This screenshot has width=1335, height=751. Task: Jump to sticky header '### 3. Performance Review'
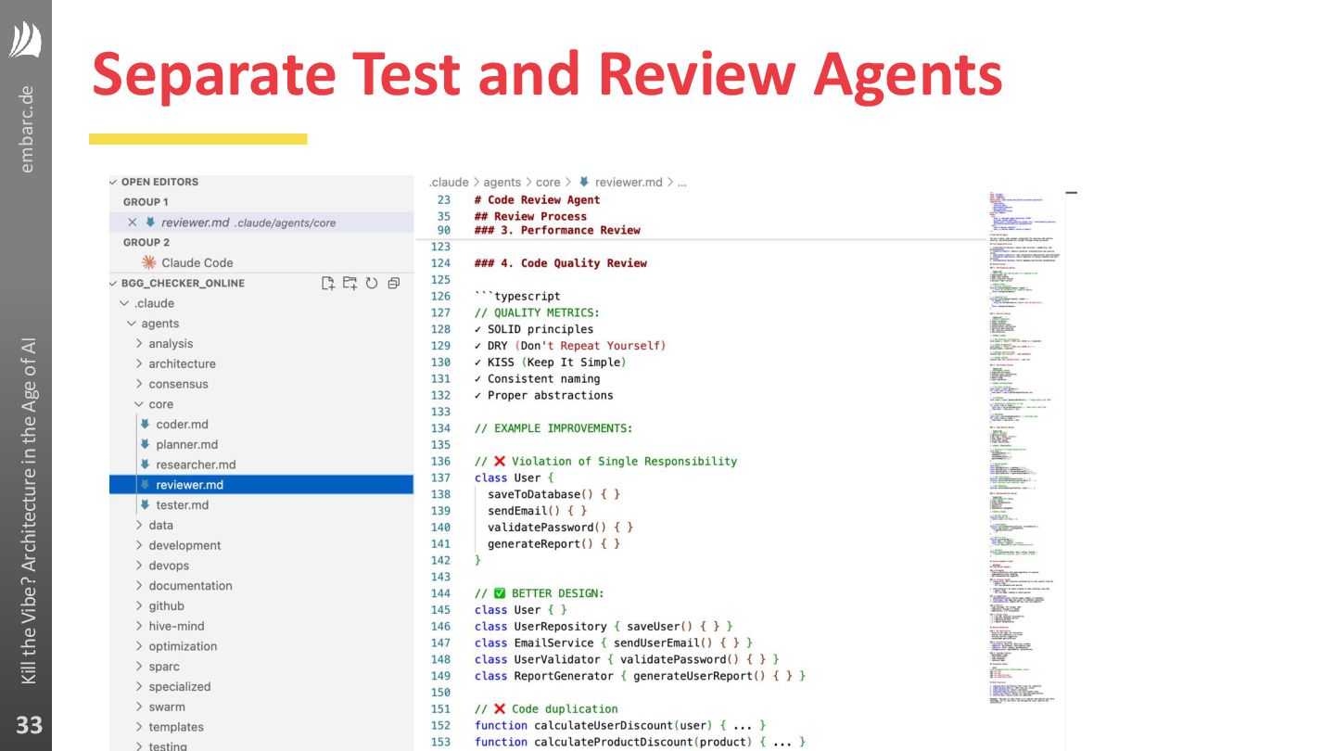pyautogui.click(x=557, y=230)
